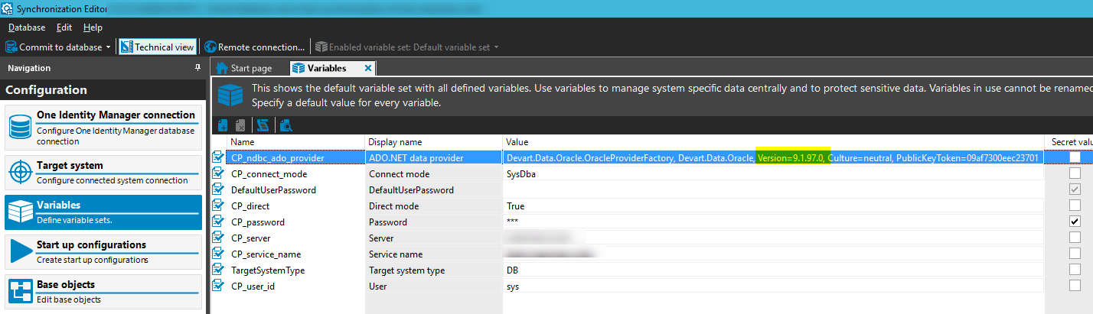Click the edit icon beside CP_service_name

[x=218, y=254]
